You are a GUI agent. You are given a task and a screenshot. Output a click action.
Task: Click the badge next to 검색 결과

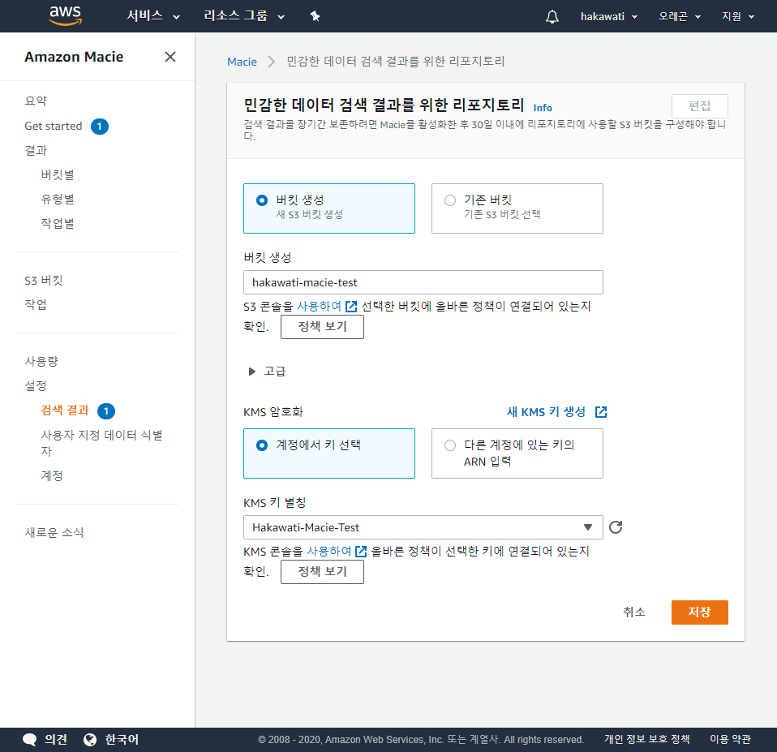(x=106, y=411)
